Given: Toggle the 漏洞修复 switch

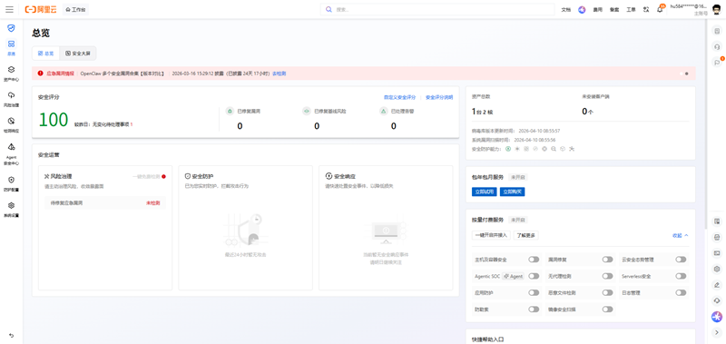Looking at the screenshot, I should pos(607,260).
